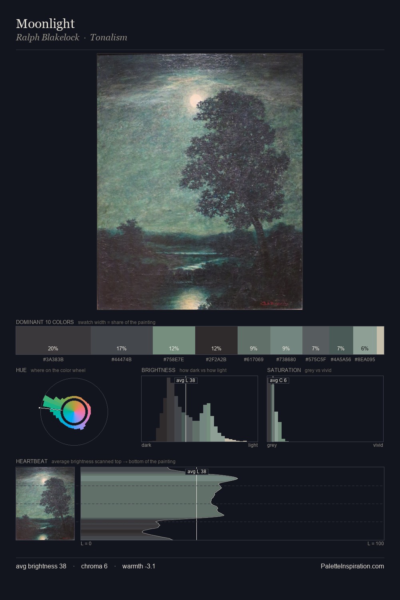The image size is (400, 600).
Task: Click the 'avg brightness 38' footer stat
Action: (41, 566)
